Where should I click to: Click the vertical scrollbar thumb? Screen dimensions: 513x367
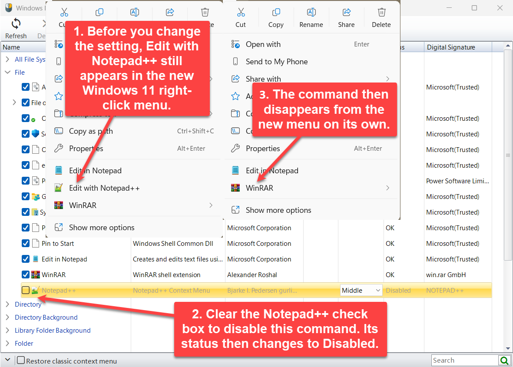pyautogui.click(x=508, y=155)
